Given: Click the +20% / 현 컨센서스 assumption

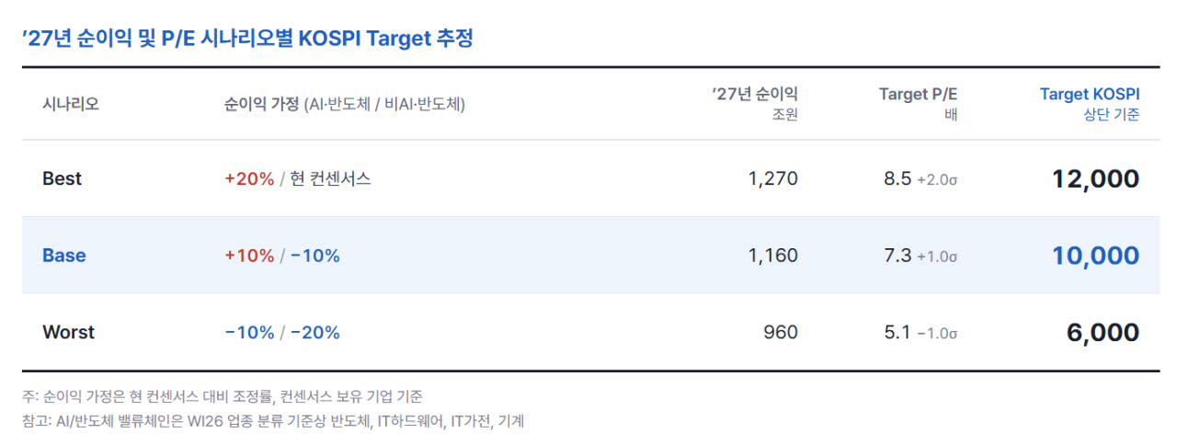Looking at the screenshot, I should pyautogui.click(x=297, y=178).
